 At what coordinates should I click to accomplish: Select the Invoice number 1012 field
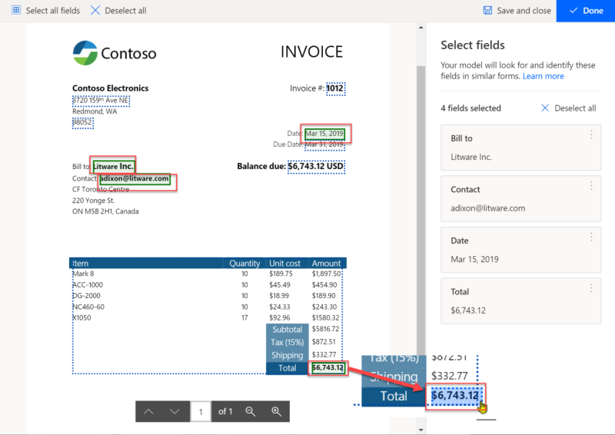(x=336, y=88)
